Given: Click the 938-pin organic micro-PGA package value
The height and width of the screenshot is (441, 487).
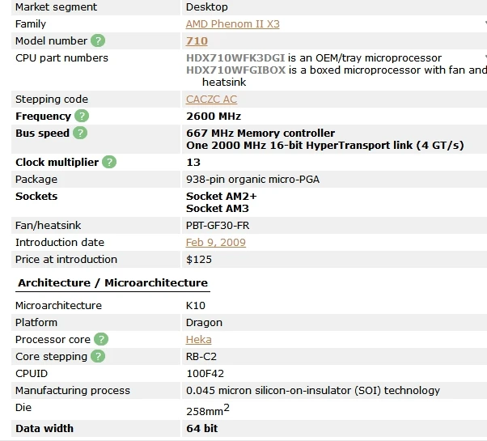Looking at the screenshot, I should (252, 180).
